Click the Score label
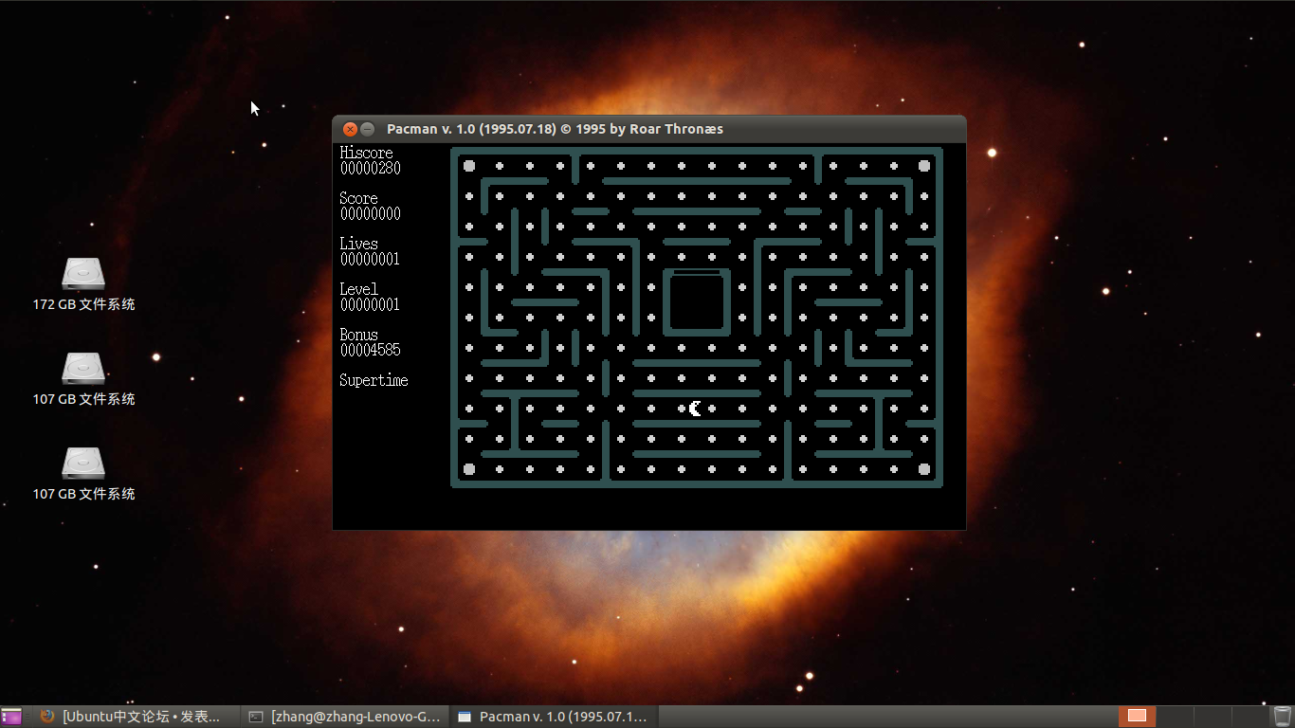 coord(358,198)
